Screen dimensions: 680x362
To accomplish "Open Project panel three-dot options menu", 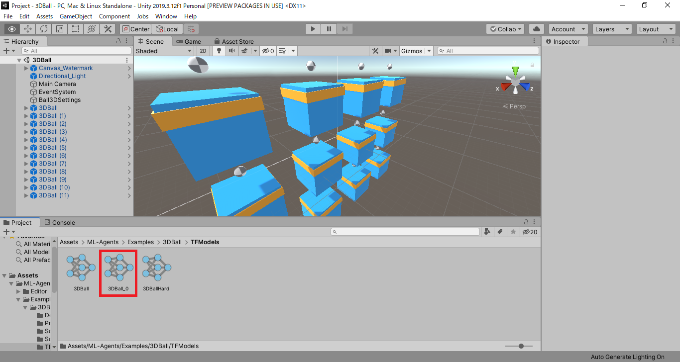I will click(535, 222).
